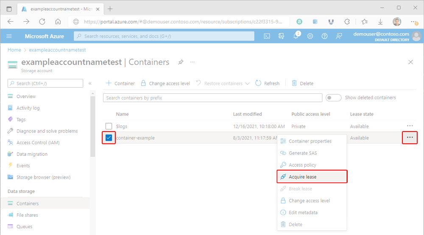Collapse the left navigation menu

[90, 83]
